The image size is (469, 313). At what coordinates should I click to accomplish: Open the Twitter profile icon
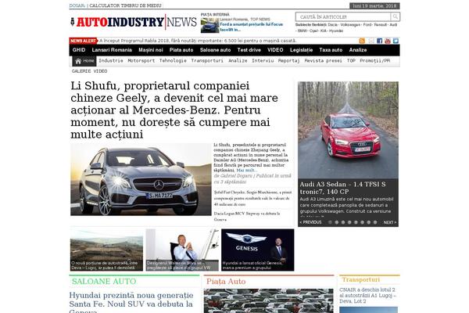coord(396,41)
